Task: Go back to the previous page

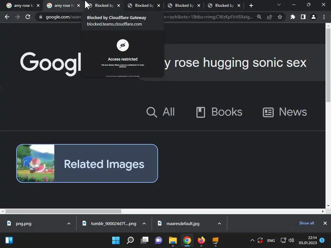Action: [7, 17]
